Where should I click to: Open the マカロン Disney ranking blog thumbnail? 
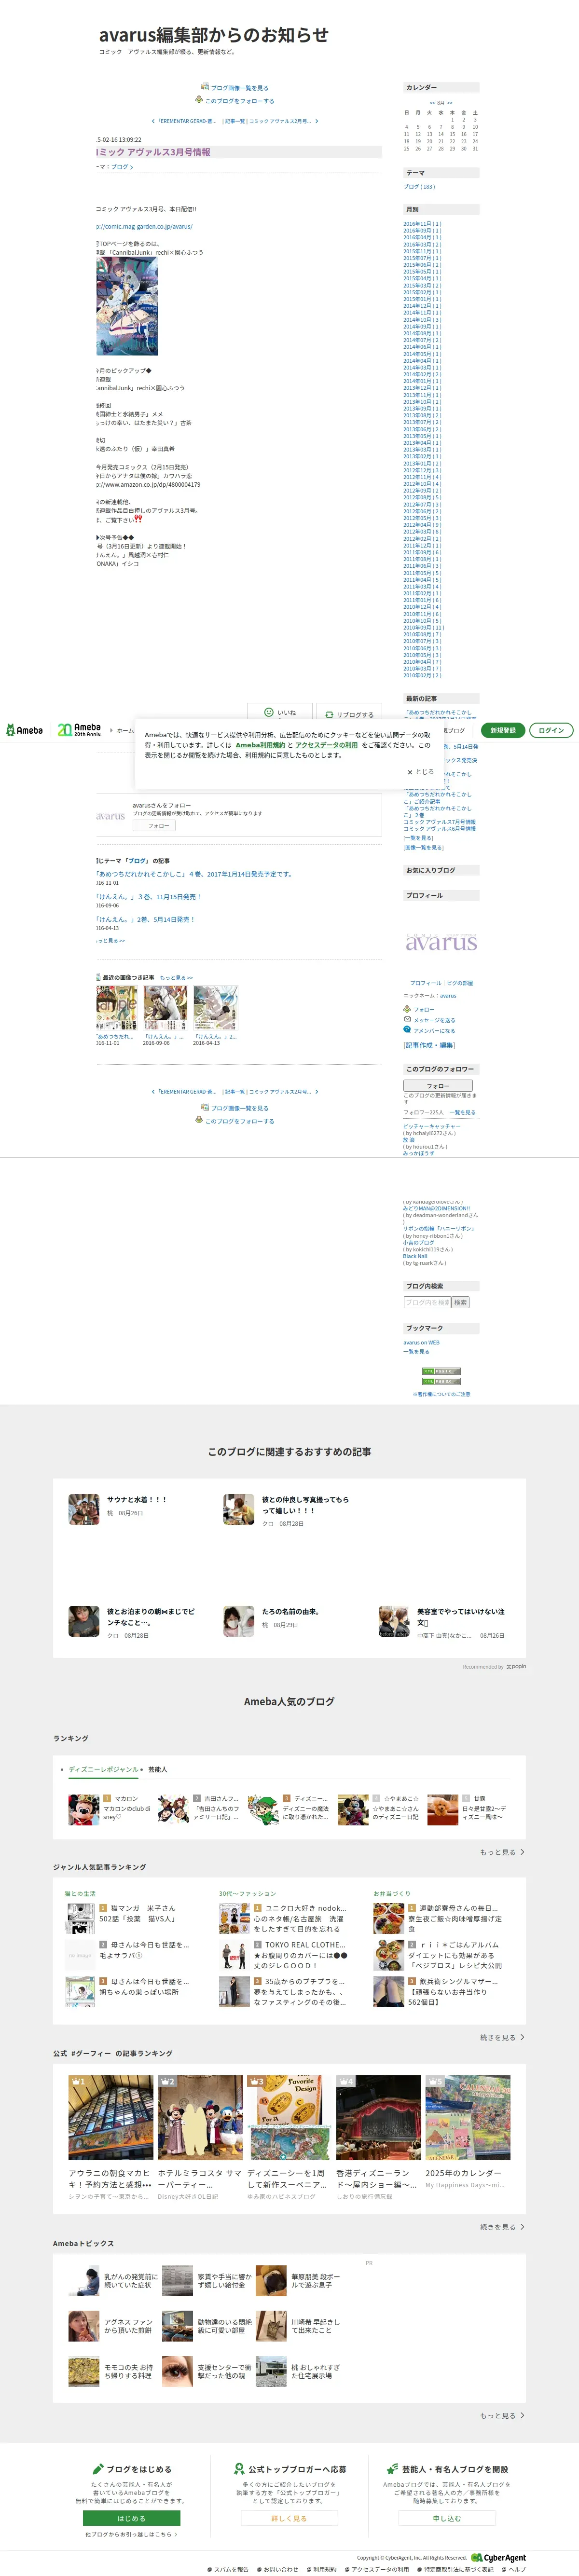[83, 1809]
